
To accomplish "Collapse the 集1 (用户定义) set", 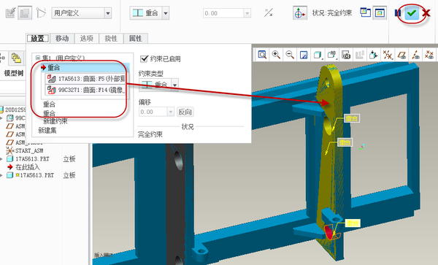I will [38, 58].
